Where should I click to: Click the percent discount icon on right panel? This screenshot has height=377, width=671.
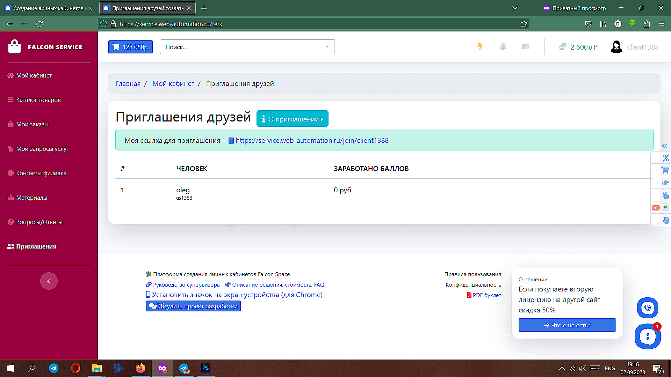665,158
